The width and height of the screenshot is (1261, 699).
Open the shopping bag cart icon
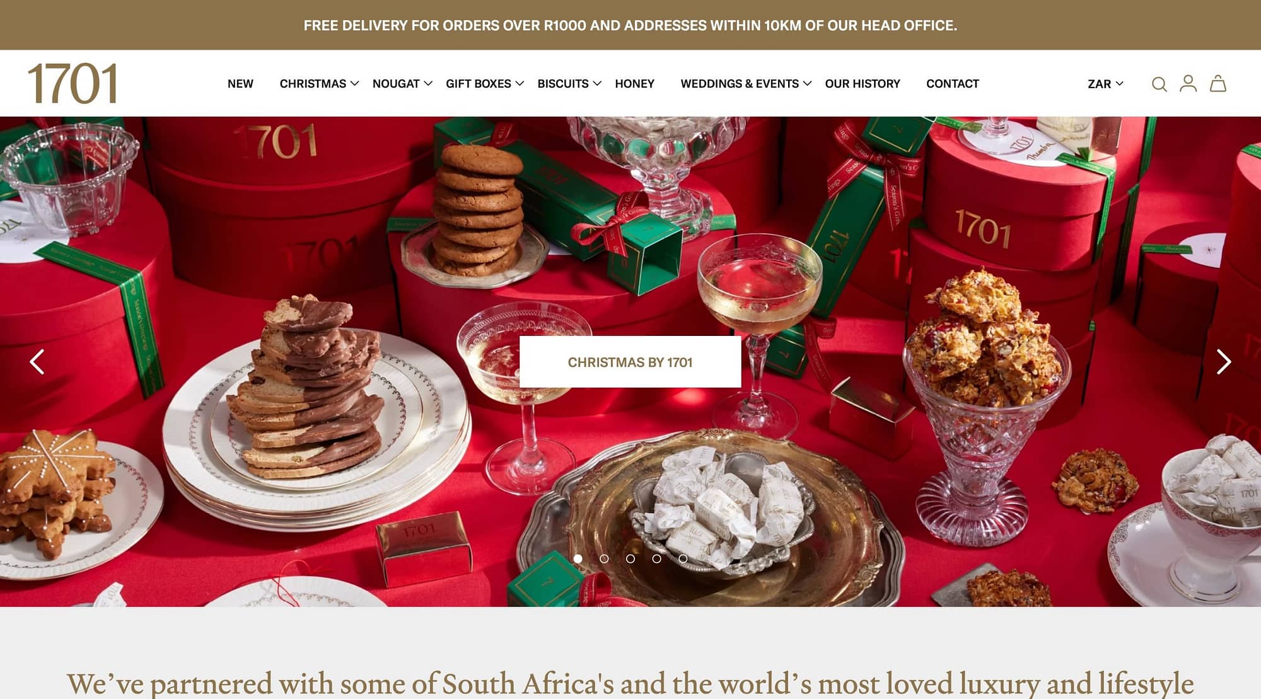pos(1217,83)
